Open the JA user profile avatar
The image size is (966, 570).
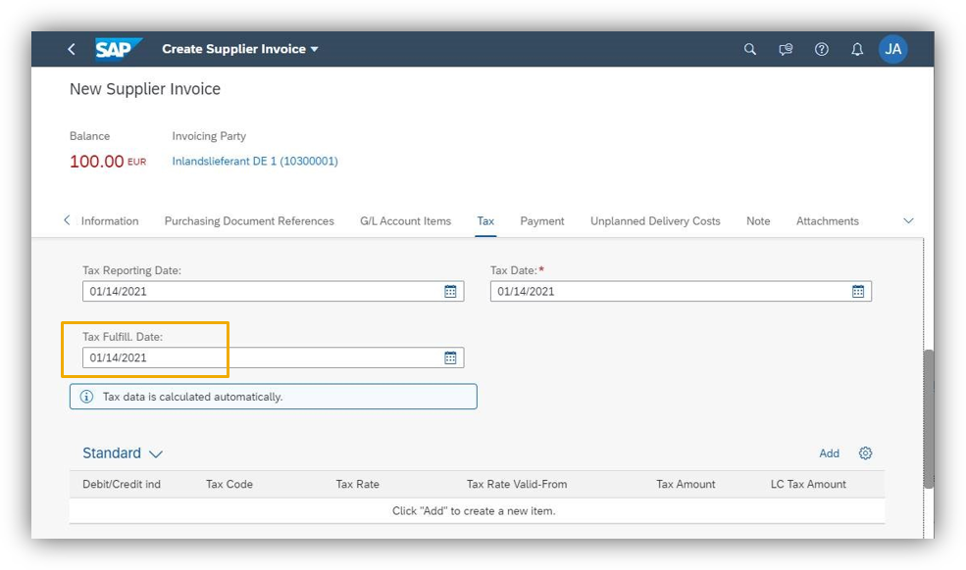coord(892,49)
